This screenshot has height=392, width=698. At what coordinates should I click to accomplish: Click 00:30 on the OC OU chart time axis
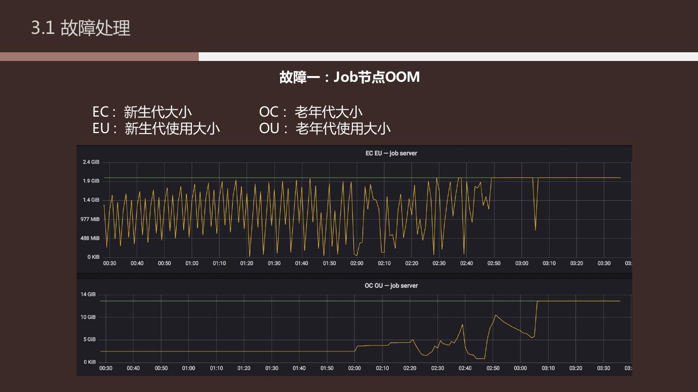(x=106, y=368)
